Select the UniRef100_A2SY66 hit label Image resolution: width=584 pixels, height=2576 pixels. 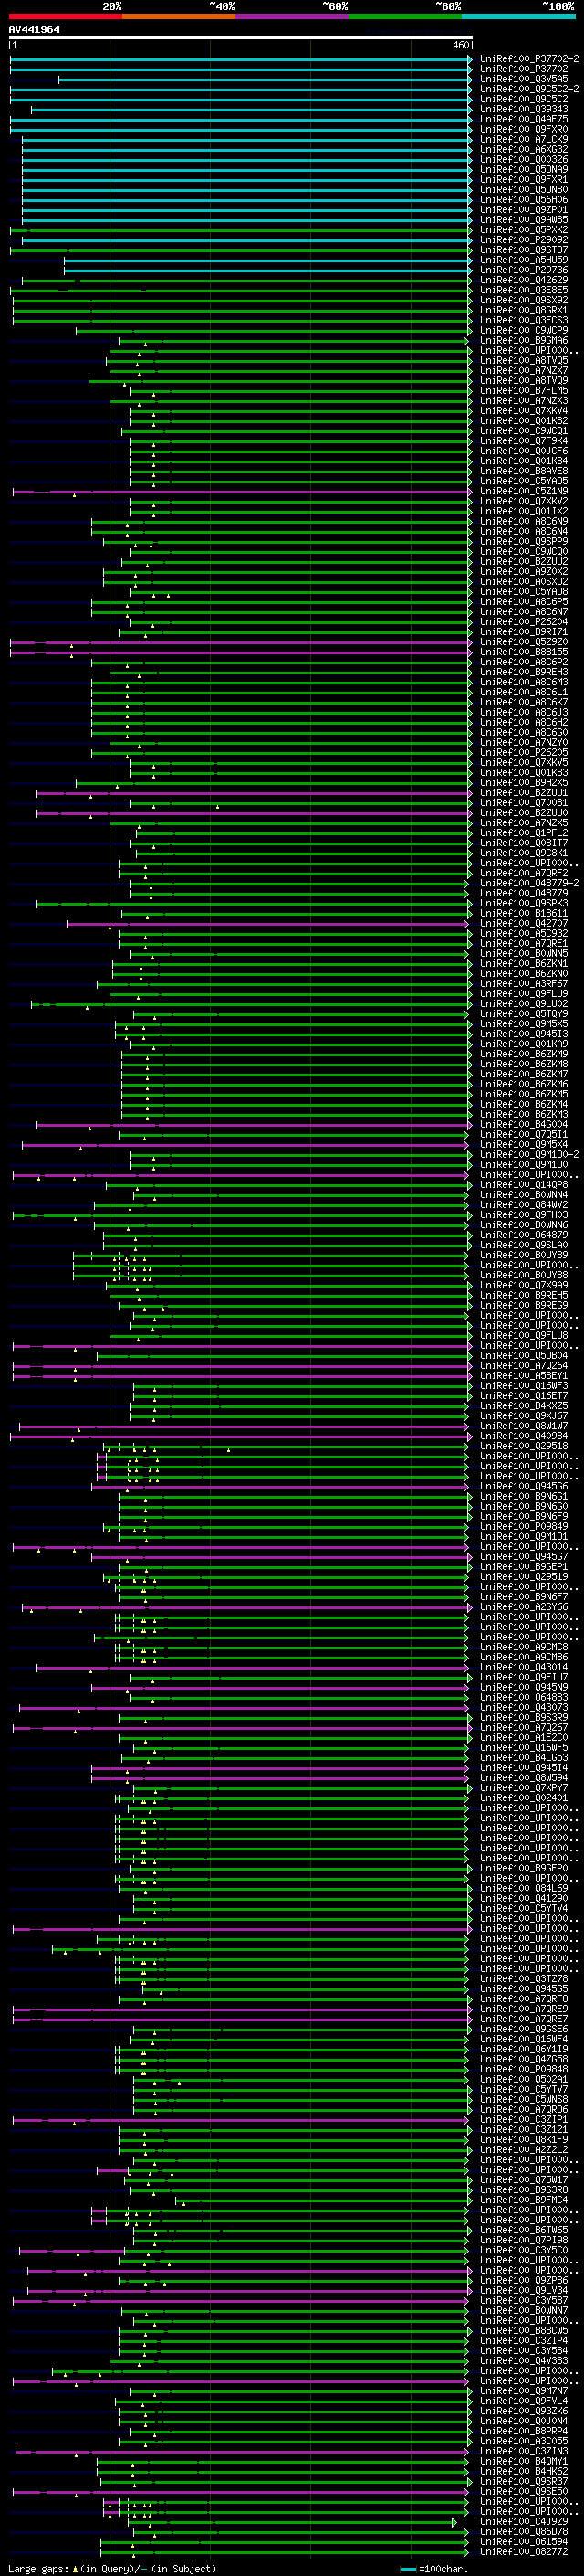[523, 1606]
